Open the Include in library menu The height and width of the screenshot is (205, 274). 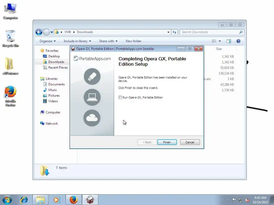click(x=77, y=41)
